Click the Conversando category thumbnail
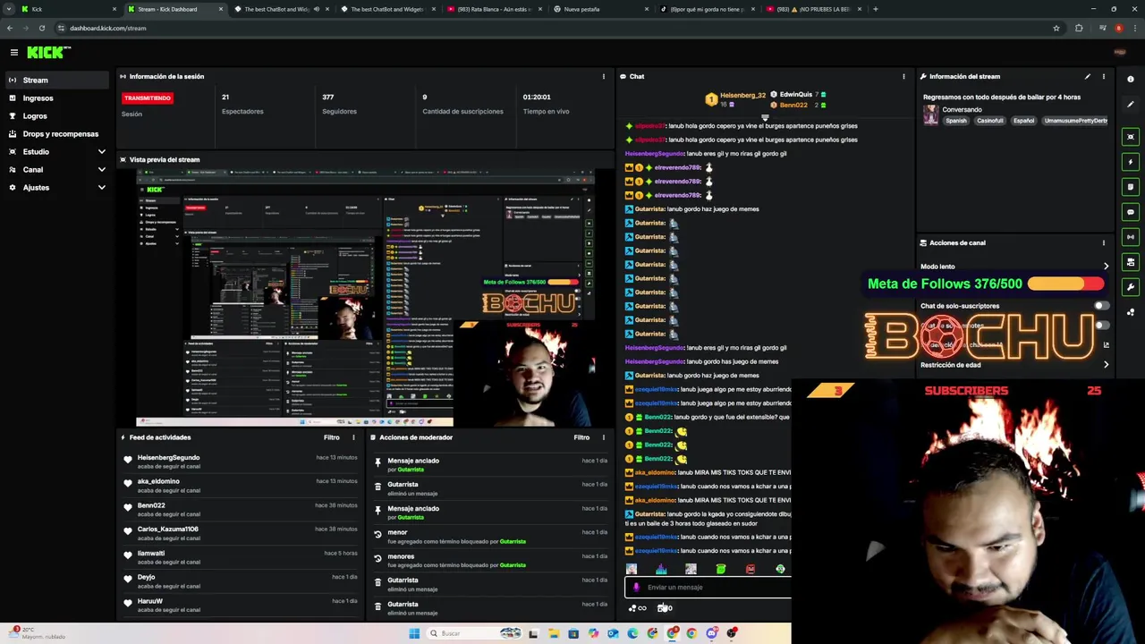Image resolution: width=1145 pixels, height=644 pixels. (x=931, y=114)
